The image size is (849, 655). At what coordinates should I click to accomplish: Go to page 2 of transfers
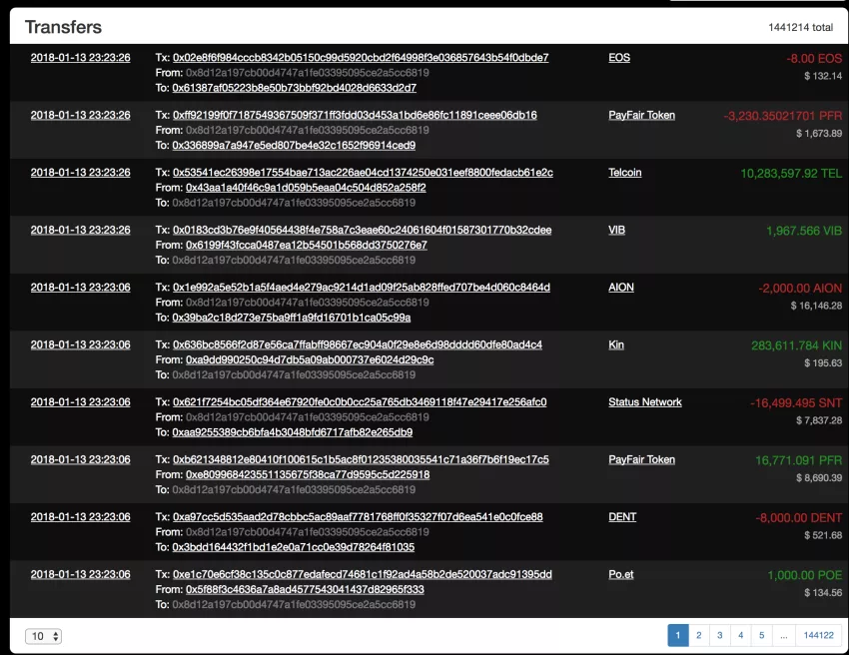point(698,635)
